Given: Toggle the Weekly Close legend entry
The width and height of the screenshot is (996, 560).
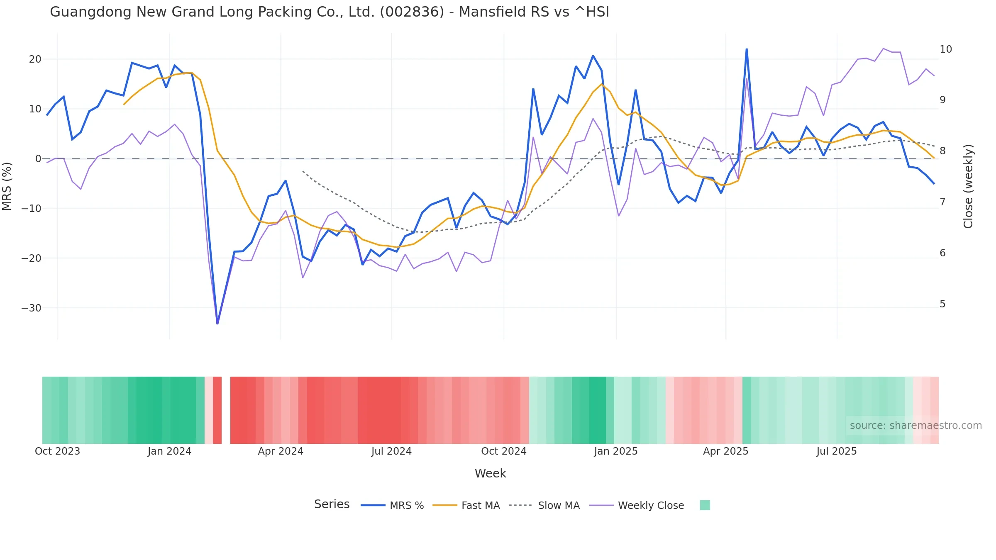Looking at the screenshot, I should tap(637, 505).
